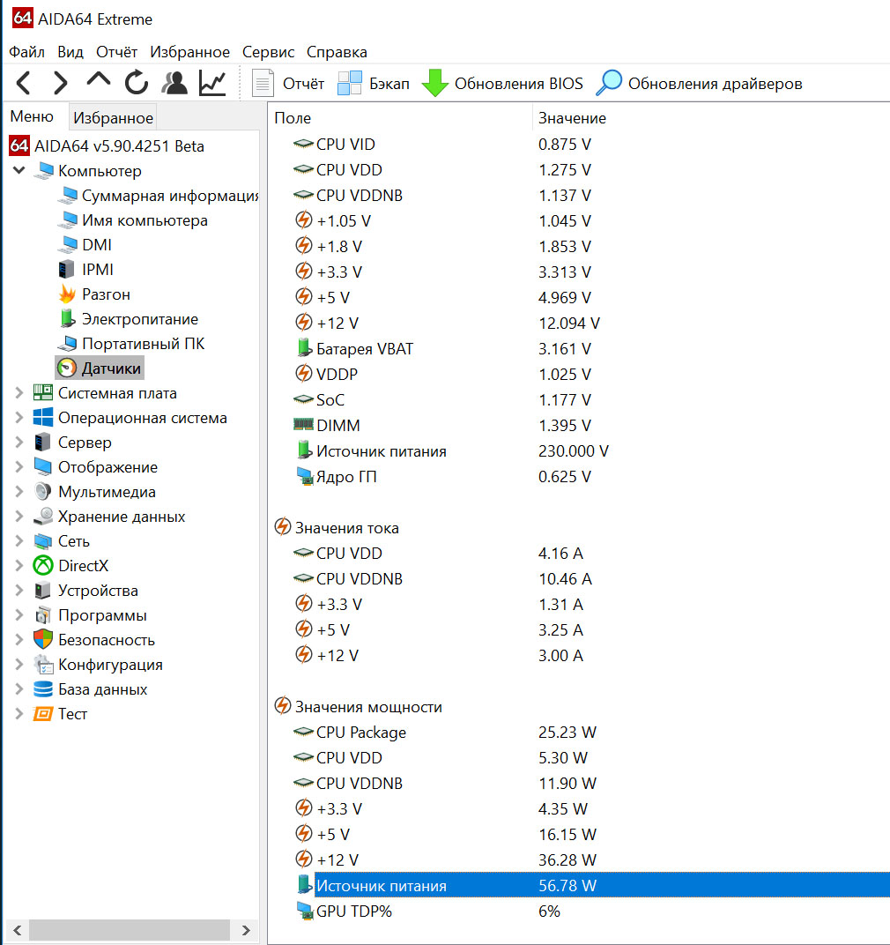Select the CPU VID row
The image size is (890, 945).
click(x=579, y=145)
